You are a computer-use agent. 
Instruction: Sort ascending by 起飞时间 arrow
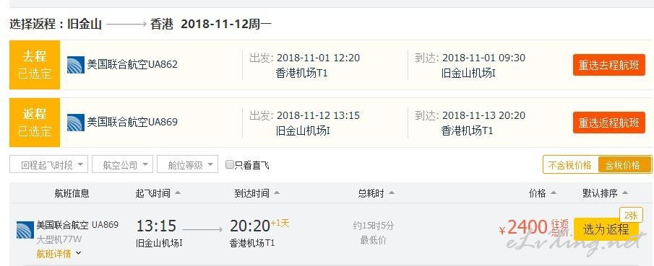tap(177, 193)
